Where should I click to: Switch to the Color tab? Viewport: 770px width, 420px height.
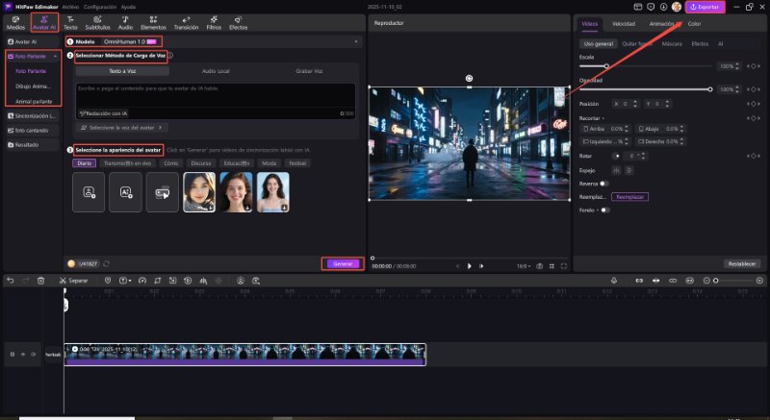click(694, 23)
